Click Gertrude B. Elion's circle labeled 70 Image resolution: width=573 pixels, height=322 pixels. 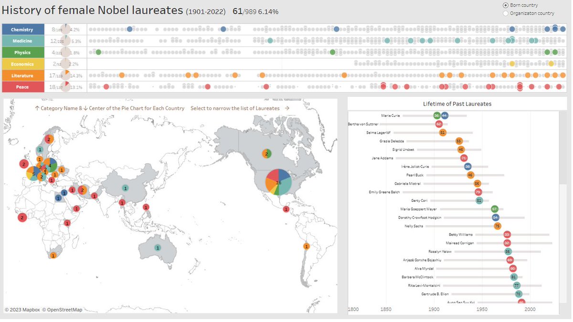(x=519, y=294)
